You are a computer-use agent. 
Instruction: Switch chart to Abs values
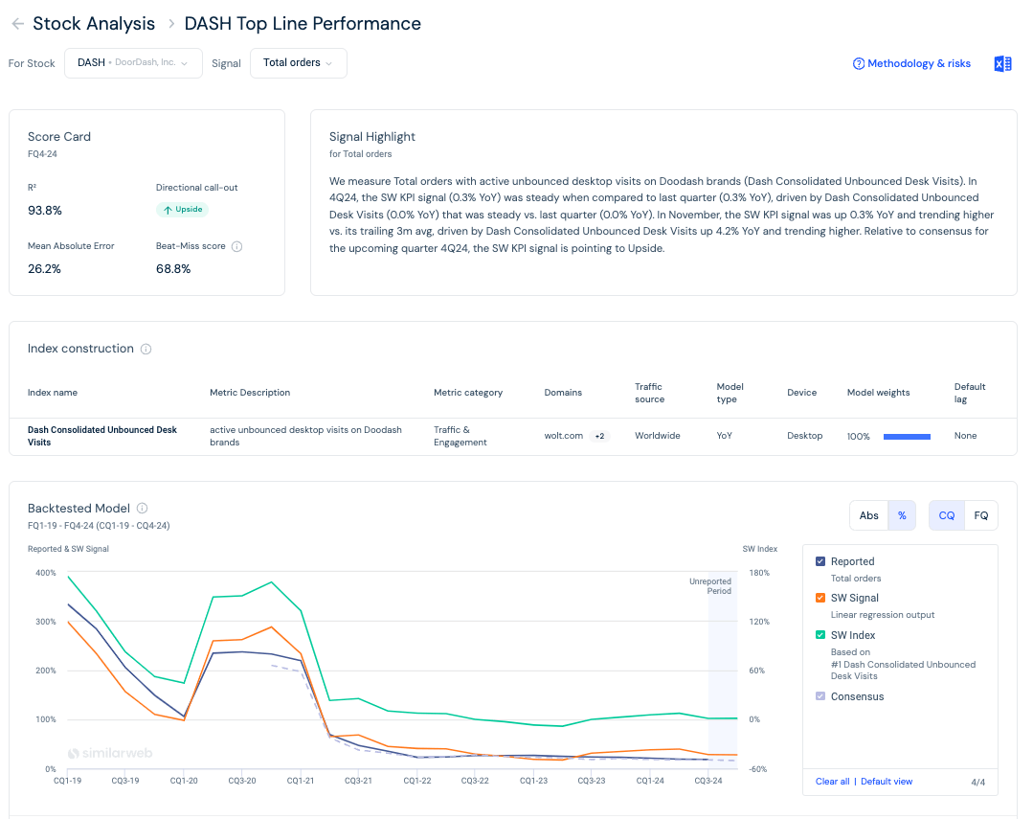pos(869,515)
